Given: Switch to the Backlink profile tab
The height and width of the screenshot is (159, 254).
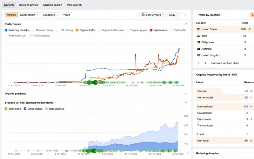Looking at the screenshot, I should coord(28,5).
